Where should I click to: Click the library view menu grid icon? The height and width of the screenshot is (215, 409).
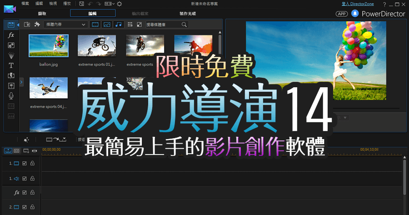coord(130,24)
